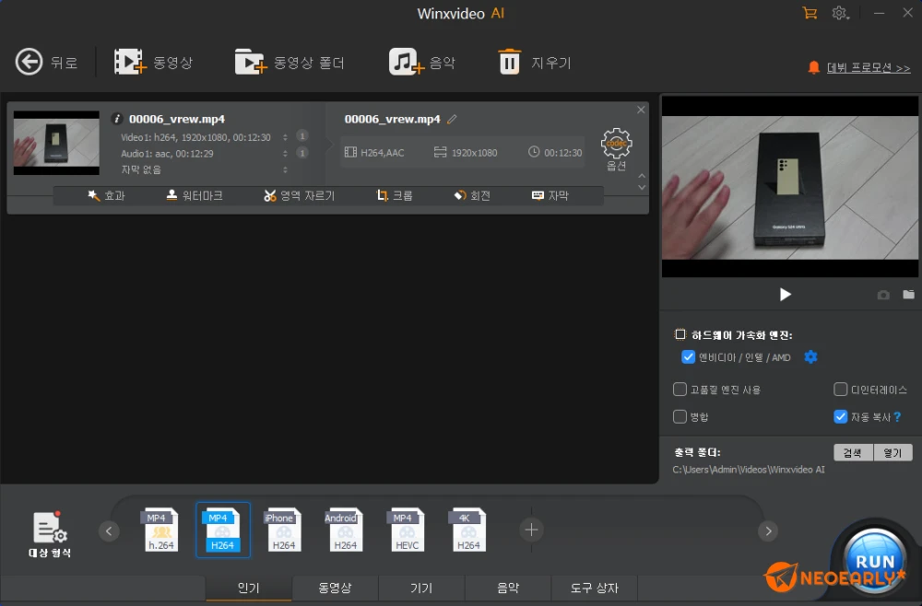Show info for 00006_vrew.mp4
This screenshot has height=606, width=922.
tap(116, 119)
